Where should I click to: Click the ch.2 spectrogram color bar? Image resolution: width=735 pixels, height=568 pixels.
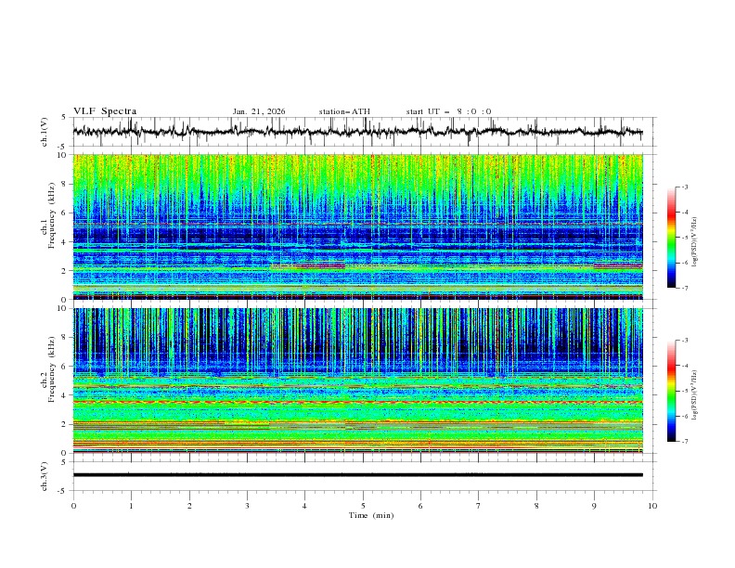tap(671, 391)
